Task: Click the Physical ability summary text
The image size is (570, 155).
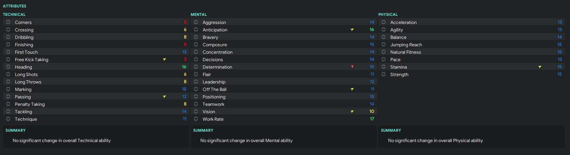Action: click(x=435, y=140)
